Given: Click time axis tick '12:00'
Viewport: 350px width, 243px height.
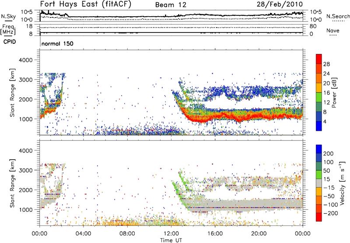Looking at the screenshot, I should coord(171,234).
